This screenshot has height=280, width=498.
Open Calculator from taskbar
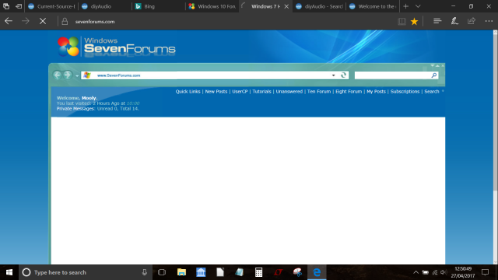pos(258,272)
